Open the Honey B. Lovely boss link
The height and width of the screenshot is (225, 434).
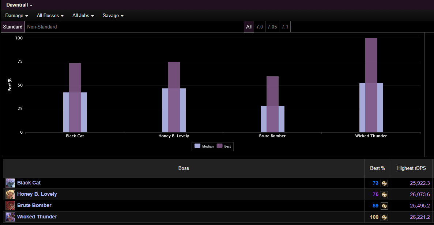tap(37, 194)
